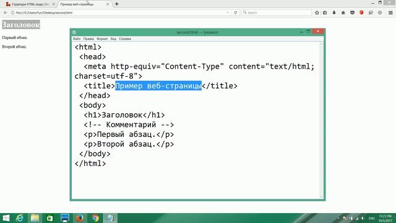Image resolution: width=396 pixels, height=223 pixels.
Task: Open the Windows Start button
Action: tap(6, 218)
